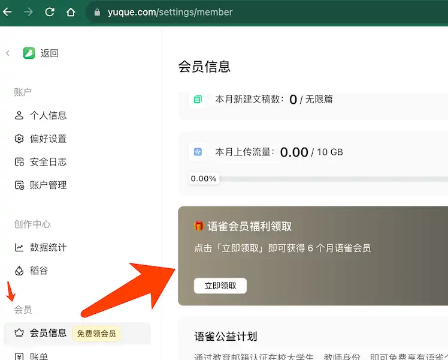
Task: Click the gift icon beside 语雀会员福利领取
Action: (x=199, y=226)
